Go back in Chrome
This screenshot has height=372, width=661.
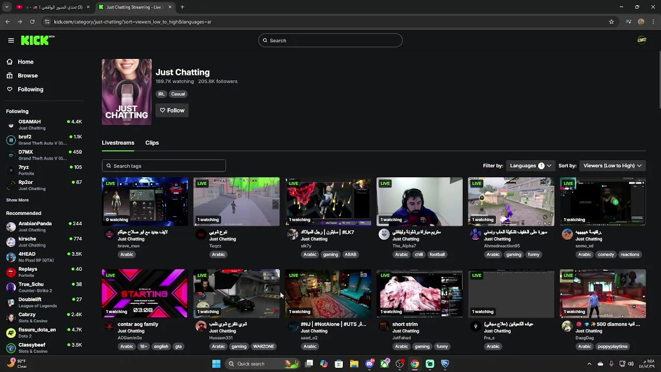(7, 22)
